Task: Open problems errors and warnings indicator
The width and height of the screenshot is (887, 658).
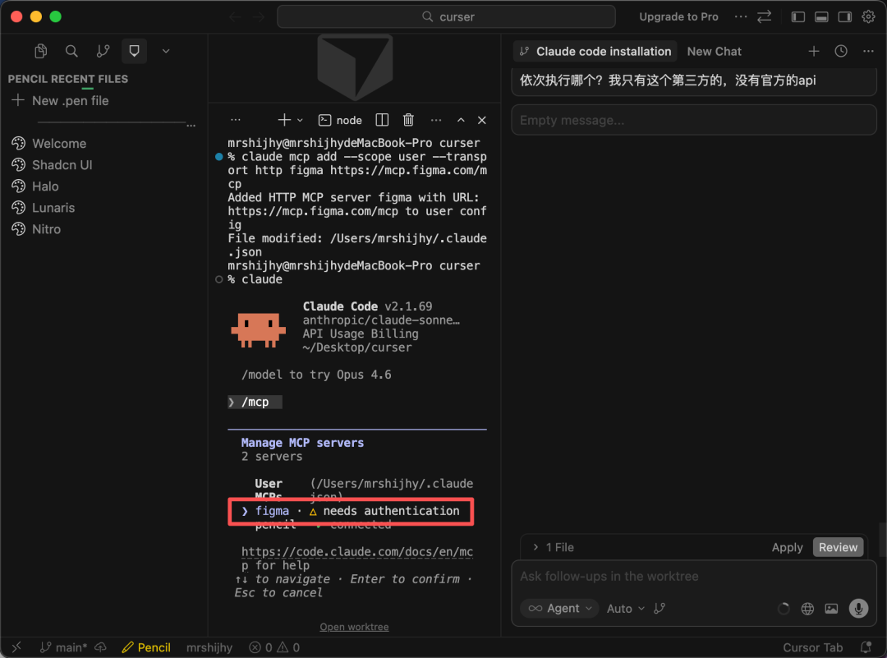Action: click(274, 646)
